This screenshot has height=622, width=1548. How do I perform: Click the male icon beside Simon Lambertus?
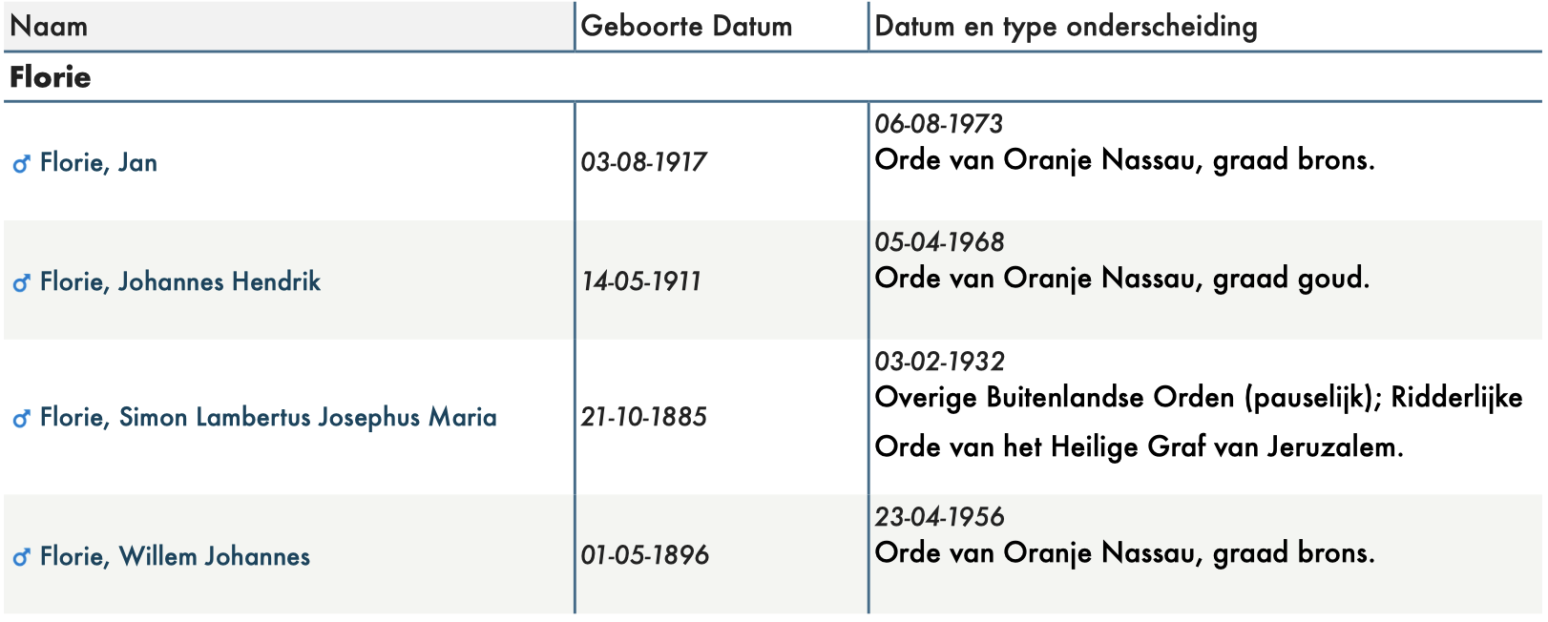pyautogui.click(x=21, y=419)
